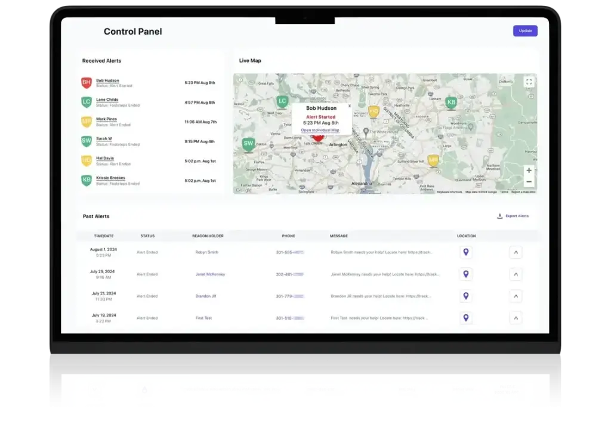Click the KB marker on the live map
This screenshot has height=424, width=611.
pyautogui.click(x=451, y=103)
